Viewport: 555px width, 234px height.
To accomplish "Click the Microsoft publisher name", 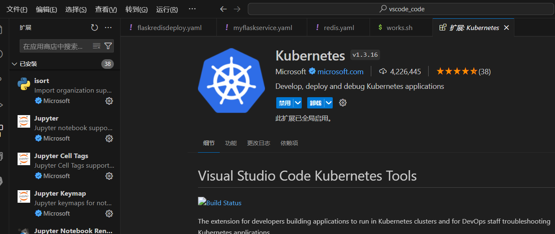I will pyautogui.click(x=290, y=71).
